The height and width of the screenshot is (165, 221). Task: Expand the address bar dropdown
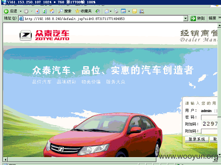point(185,18)
